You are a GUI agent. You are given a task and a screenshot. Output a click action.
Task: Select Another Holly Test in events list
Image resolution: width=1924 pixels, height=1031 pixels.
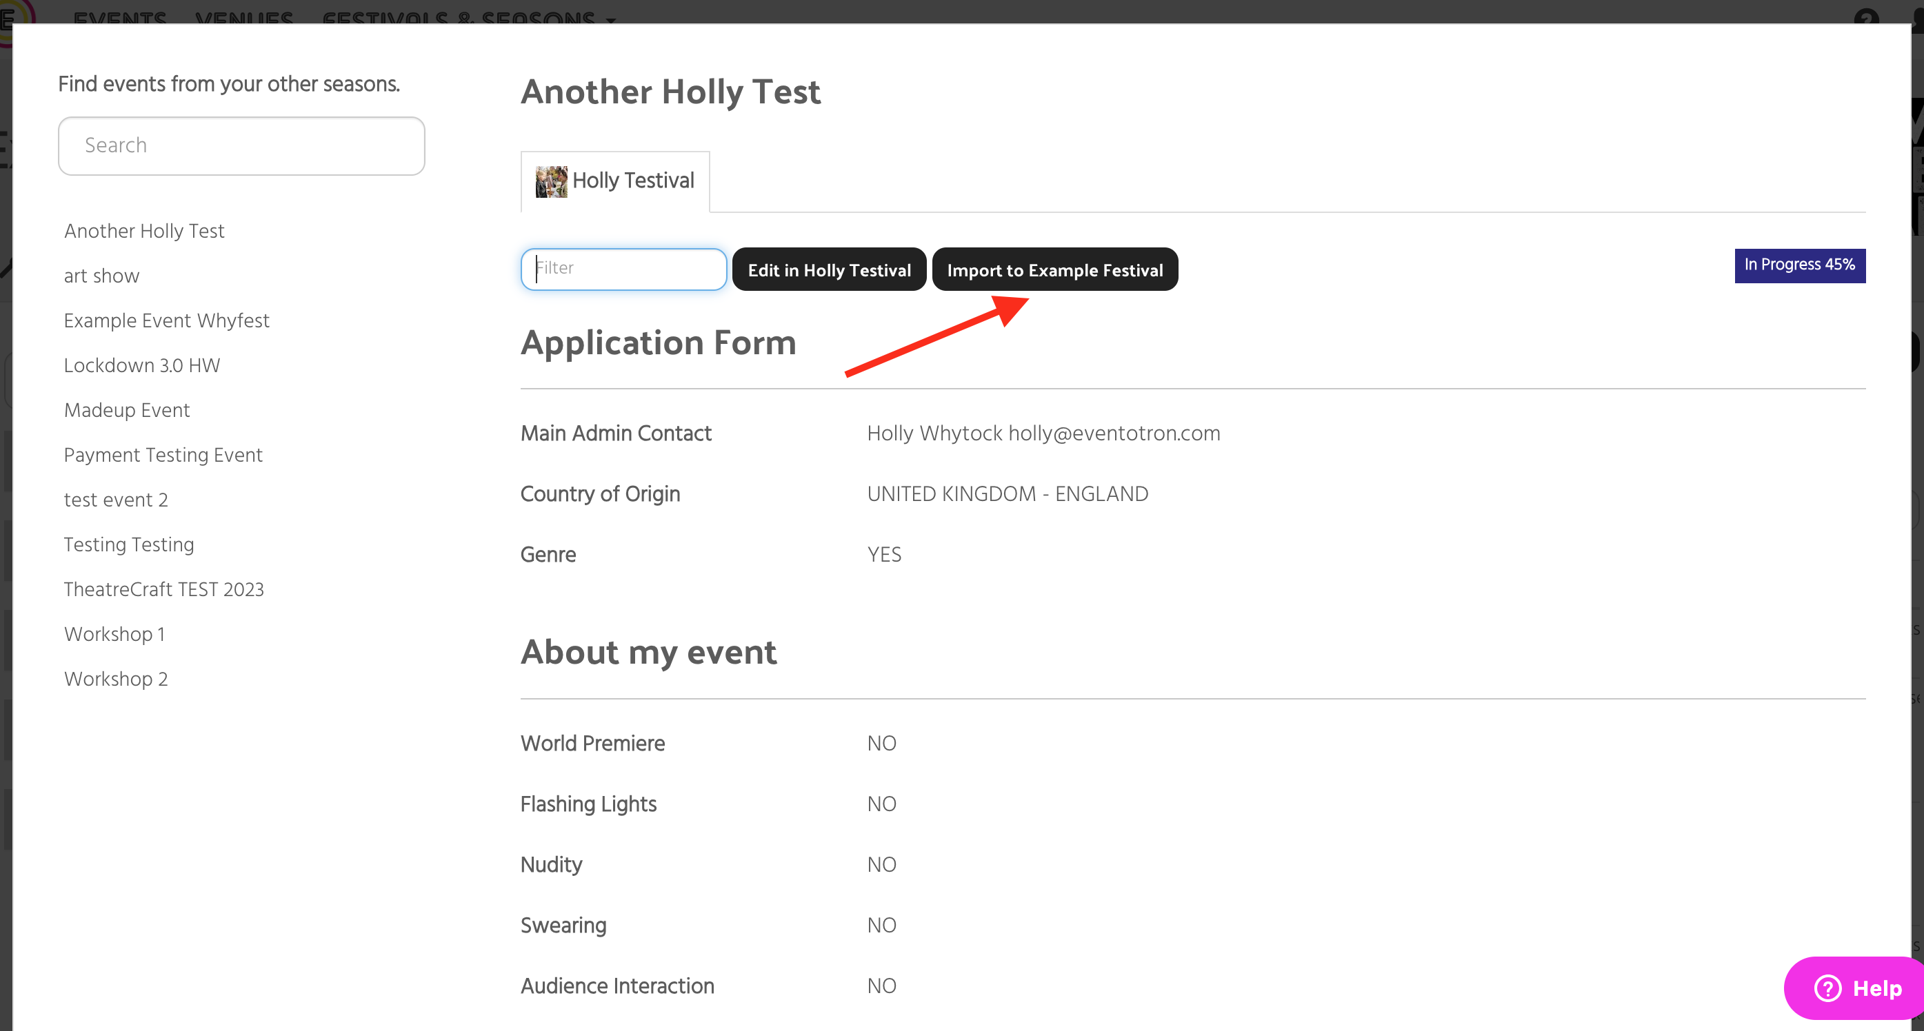point(144,232)
